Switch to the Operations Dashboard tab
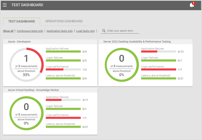Image resolution: width=202 pixels, height=140 pixels. pyautogui.click(x=64, y=21)
